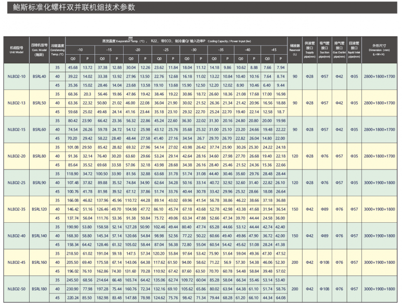Click compressor model BSRL50
The image size is (402, 305).
39,103
